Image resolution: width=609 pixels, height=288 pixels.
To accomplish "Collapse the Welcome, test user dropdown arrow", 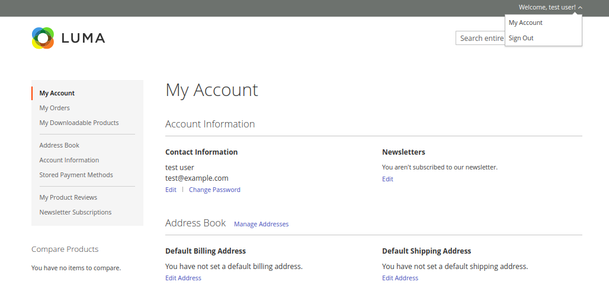I will click(580, 7).
